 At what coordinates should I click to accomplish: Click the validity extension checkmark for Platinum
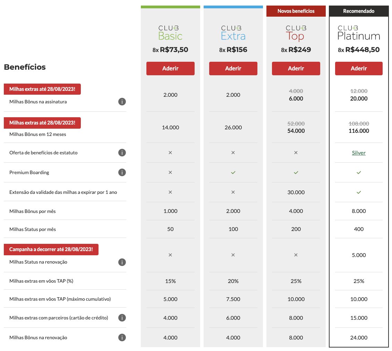359,192
